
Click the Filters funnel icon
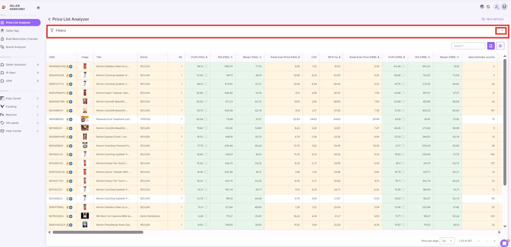[52, 31]
